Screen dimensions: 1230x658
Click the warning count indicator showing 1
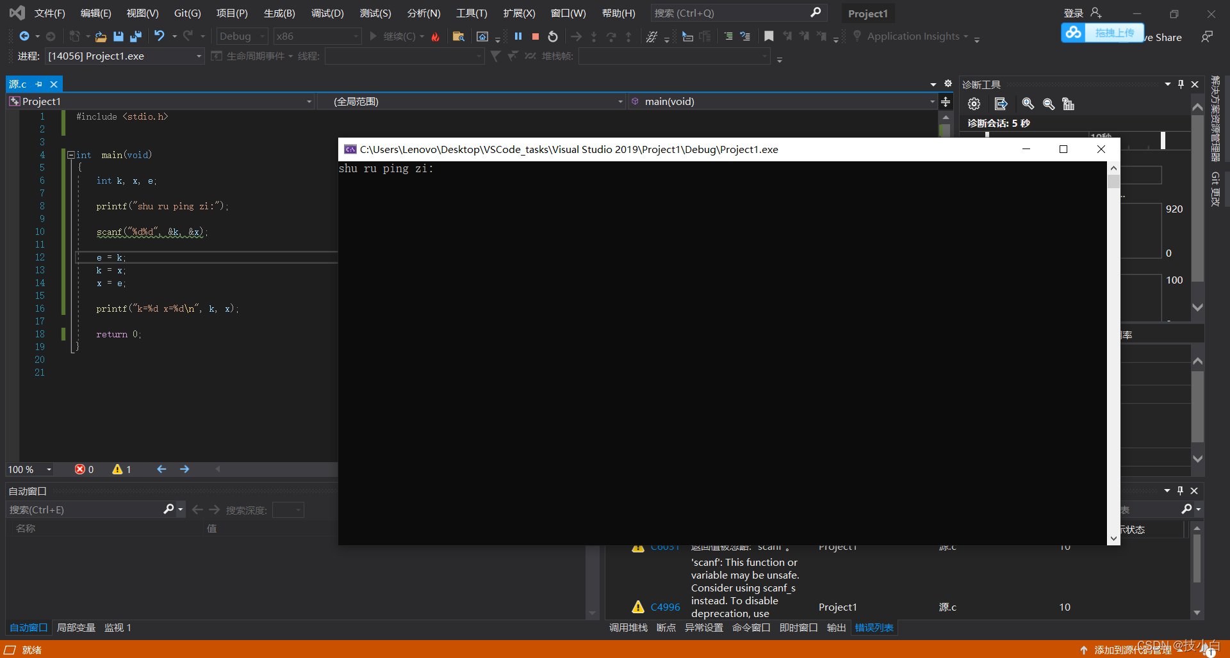pyautogui.click(x=122, y=469)
